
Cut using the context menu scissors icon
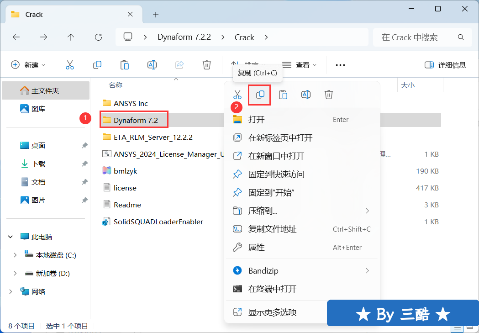pyautogui.click(x=237, y=95)
